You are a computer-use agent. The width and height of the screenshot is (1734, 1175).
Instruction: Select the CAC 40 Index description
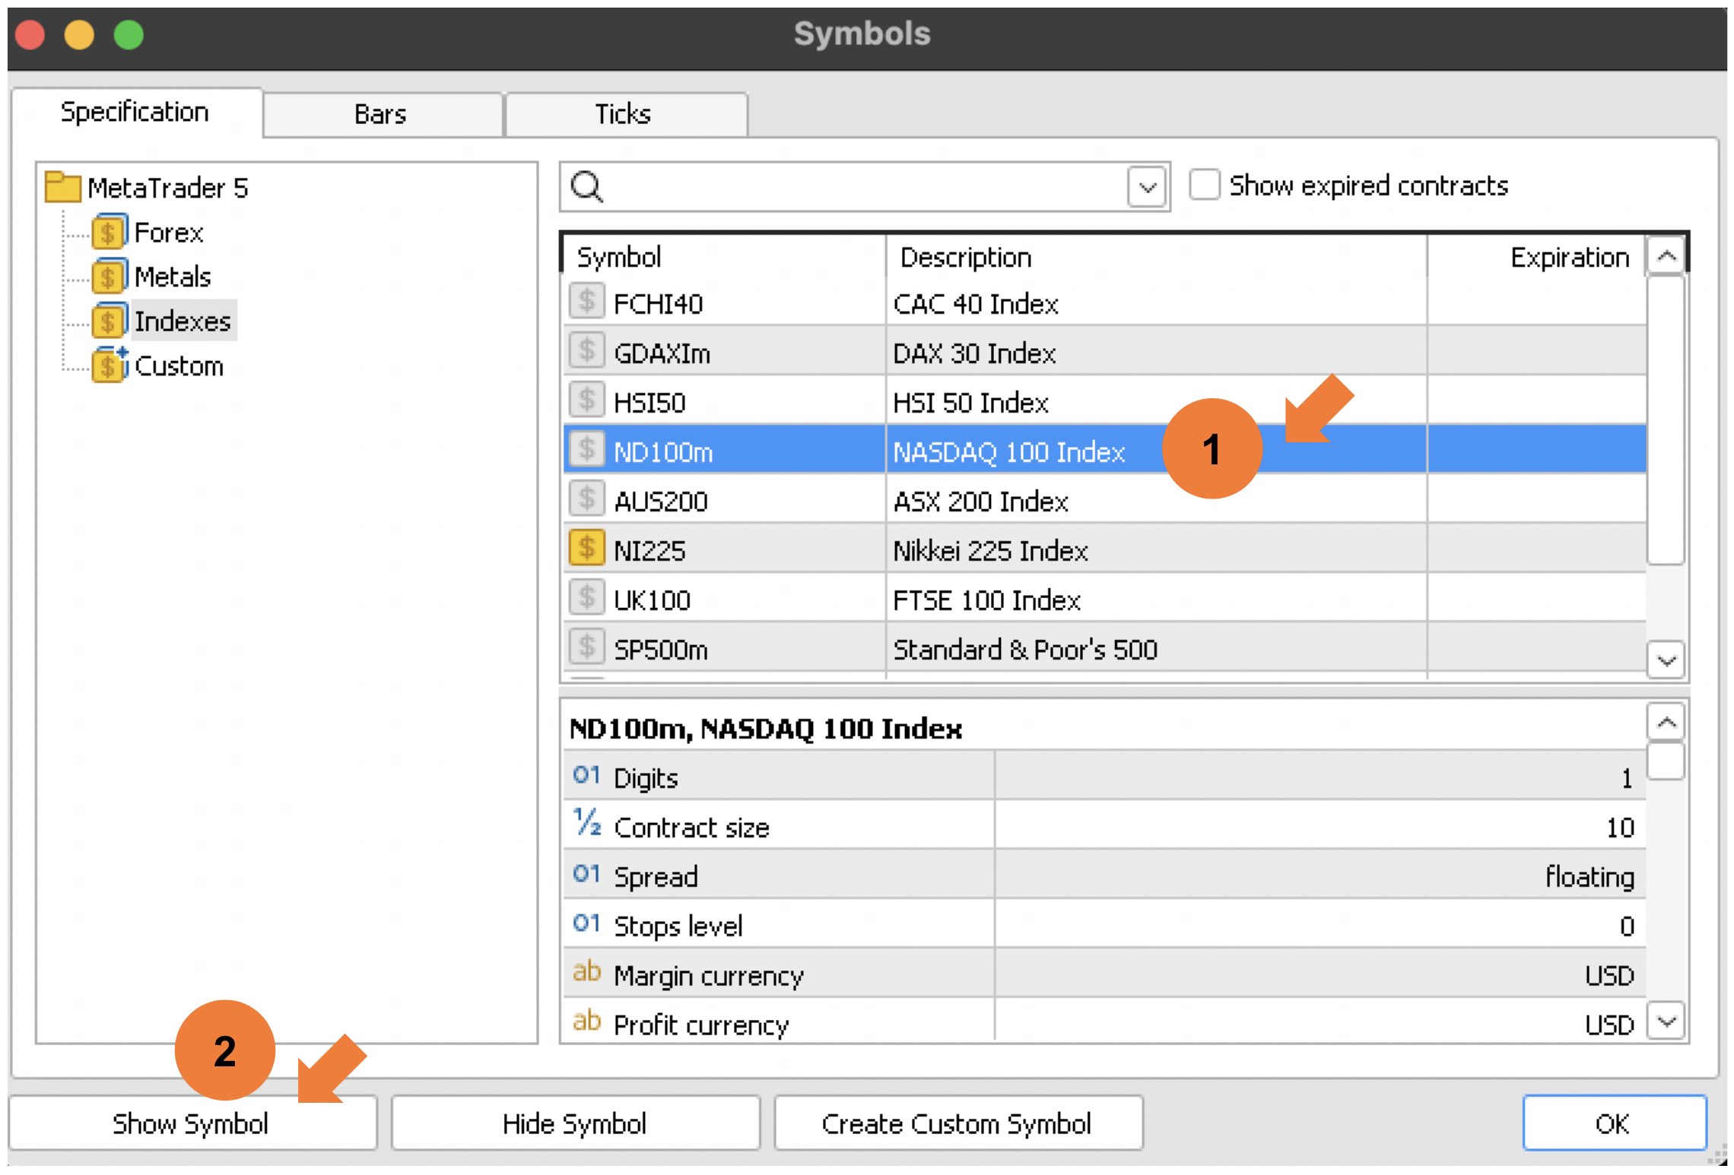tap(976, 304)
